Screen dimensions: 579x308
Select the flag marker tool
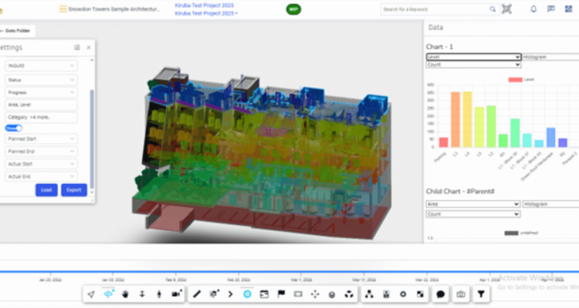click(x=281, y=294)
